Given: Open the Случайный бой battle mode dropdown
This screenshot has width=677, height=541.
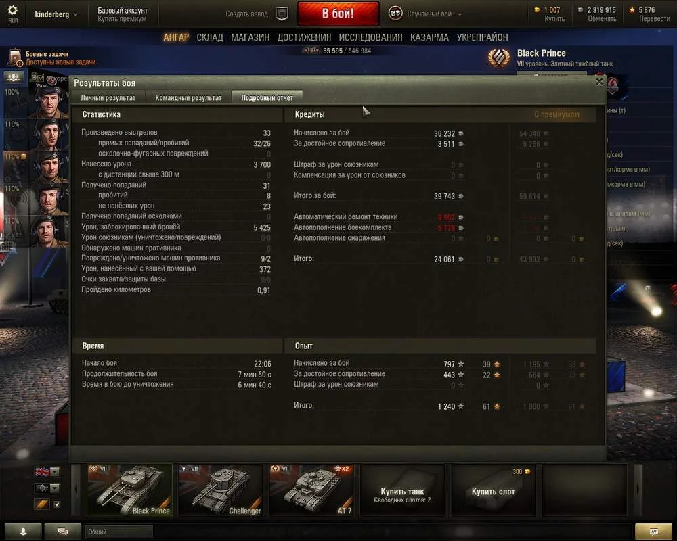Looking at the screenshot, I should [x=426, y=14].
